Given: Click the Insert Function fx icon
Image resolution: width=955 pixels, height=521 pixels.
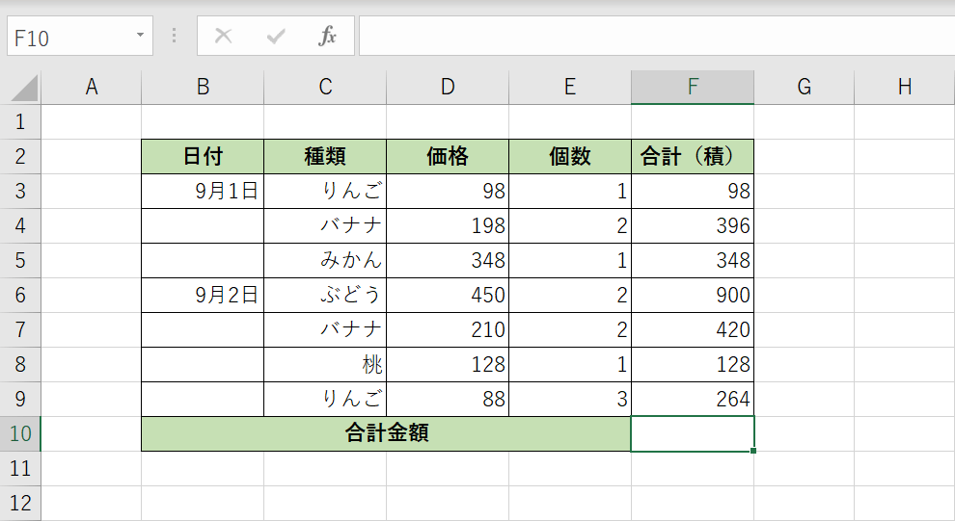Looking at the screenshot, I should click(x=327, y=36).
